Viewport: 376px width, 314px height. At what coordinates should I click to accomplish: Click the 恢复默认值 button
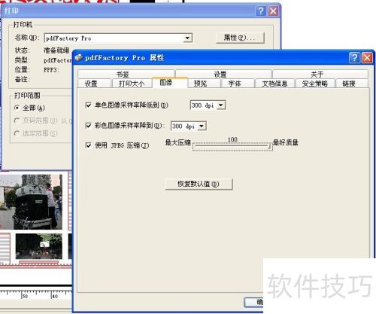[x=199, y=184]
